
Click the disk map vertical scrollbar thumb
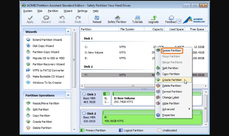(206, 108)
